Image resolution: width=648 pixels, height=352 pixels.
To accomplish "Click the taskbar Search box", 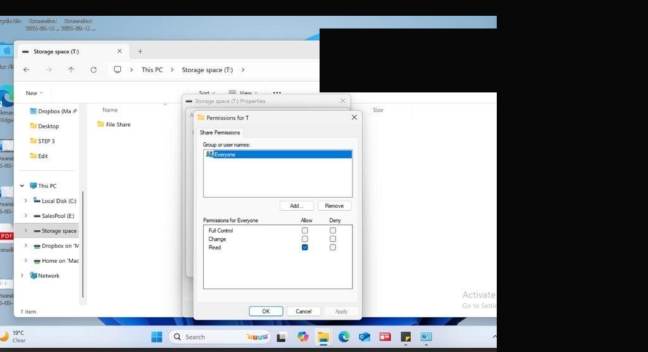I will 220,337.
